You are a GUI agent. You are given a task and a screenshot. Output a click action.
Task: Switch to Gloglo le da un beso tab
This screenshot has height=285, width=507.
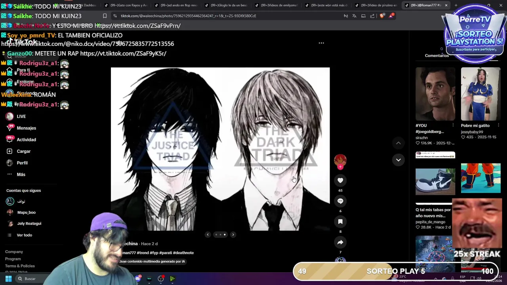point(226,5)
